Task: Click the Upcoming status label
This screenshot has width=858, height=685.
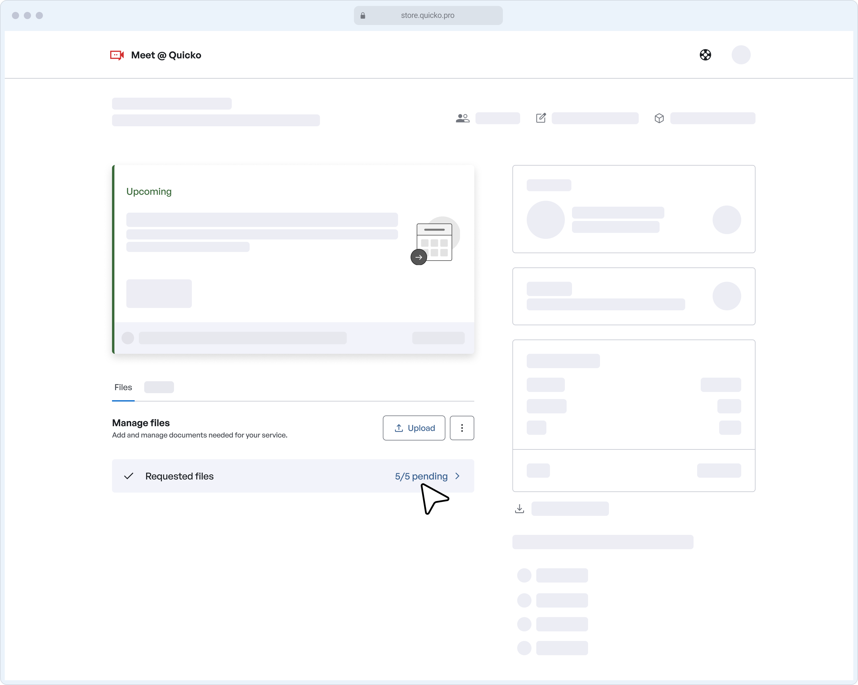Action: (x=149, y=192)
